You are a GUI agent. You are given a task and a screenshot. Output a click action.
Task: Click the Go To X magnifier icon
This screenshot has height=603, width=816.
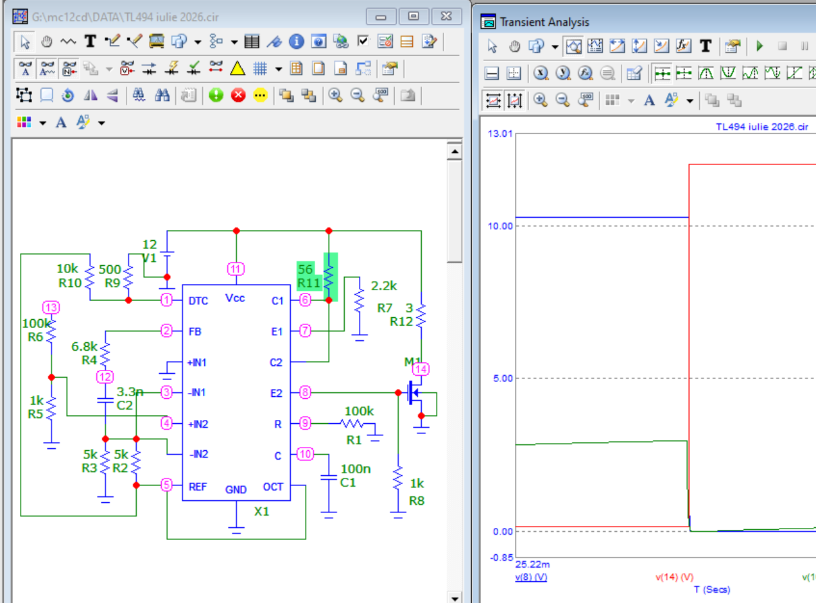pyautogui.click(x=541, y=73)
